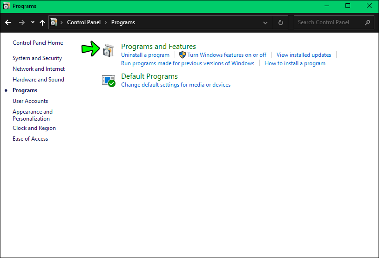Close the Programs window
The image size is (379, 258).
369,6
